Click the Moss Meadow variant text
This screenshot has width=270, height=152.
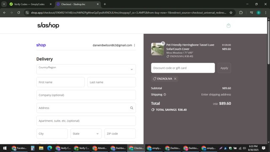180,53
